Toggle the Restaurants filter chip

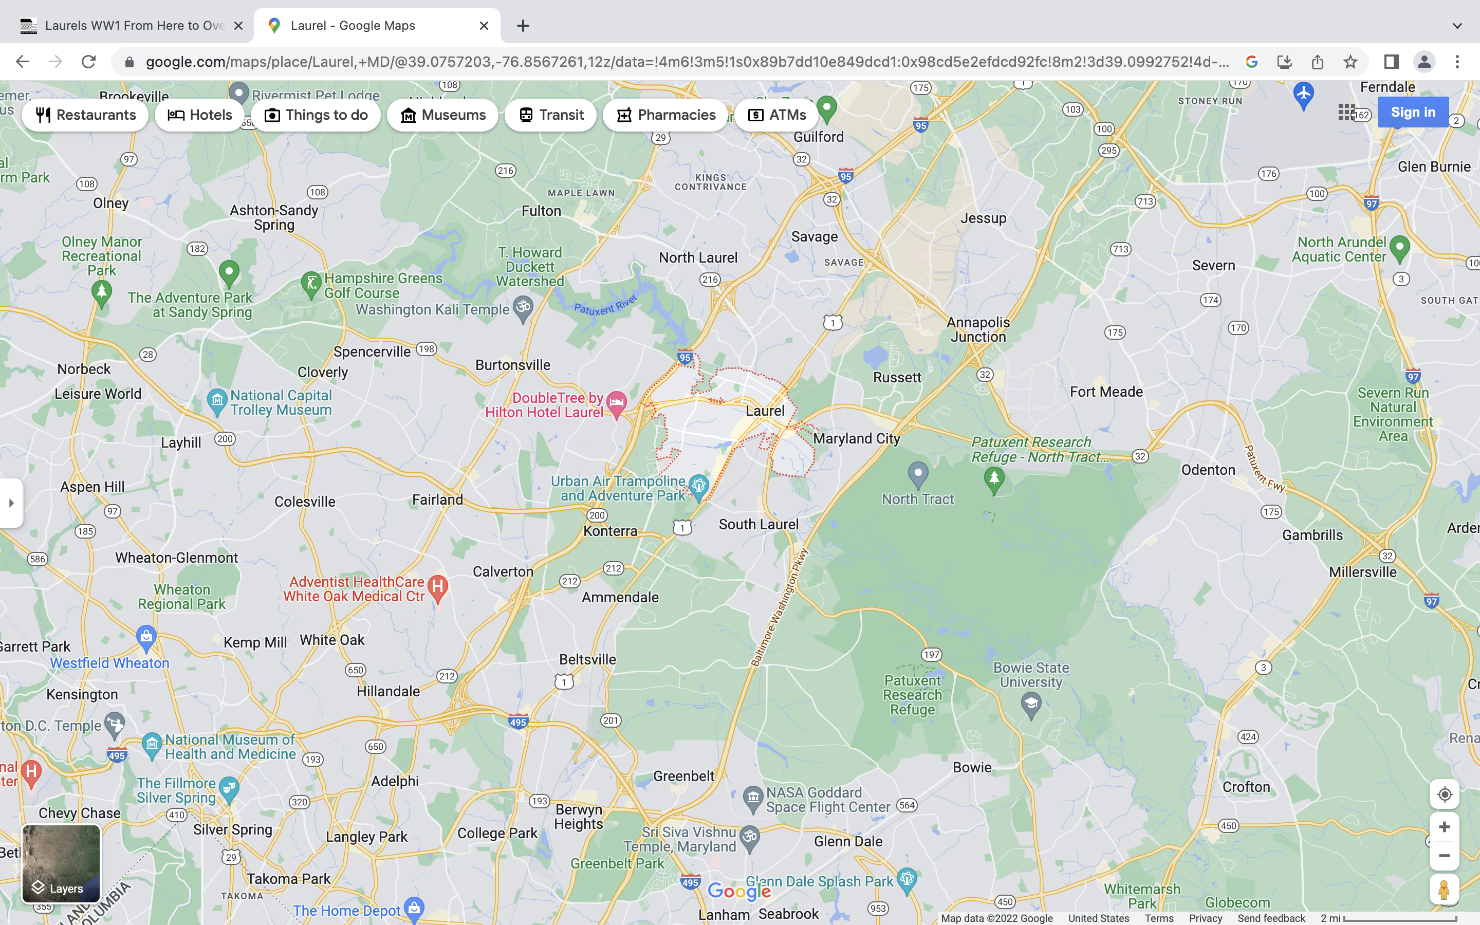(86, 115)
